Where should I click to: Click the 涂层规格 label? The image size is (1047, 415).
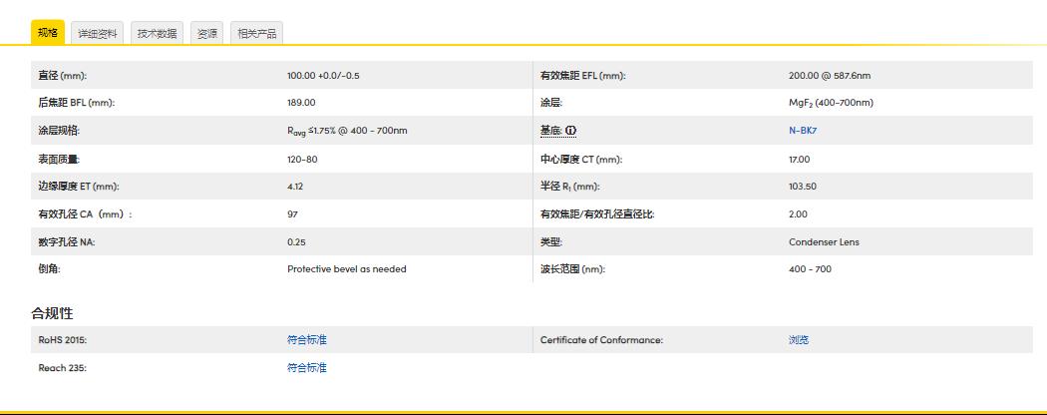[60, 131]
